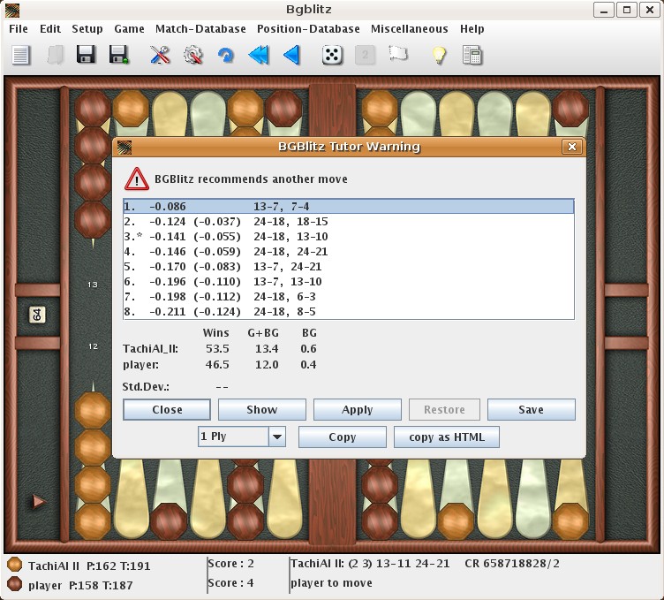Click the save-as floppy icon with green dot
Screen dimensions: 664x600
119,55
